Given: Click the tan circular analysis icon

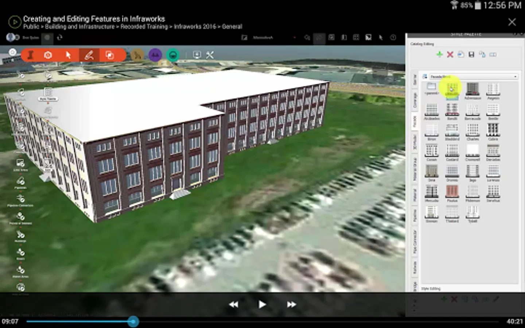Looking at the screenshot, I should 137,55.
